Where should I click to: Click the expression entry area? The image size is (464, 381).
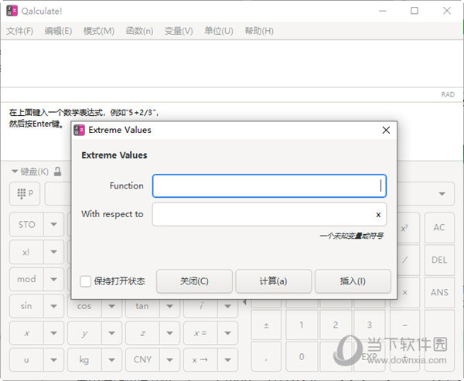pyautogui.click(x=232, y=63)
